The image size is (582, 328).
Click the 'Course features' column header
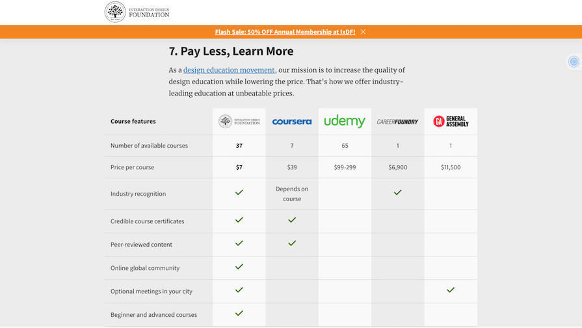coord(133,122)
